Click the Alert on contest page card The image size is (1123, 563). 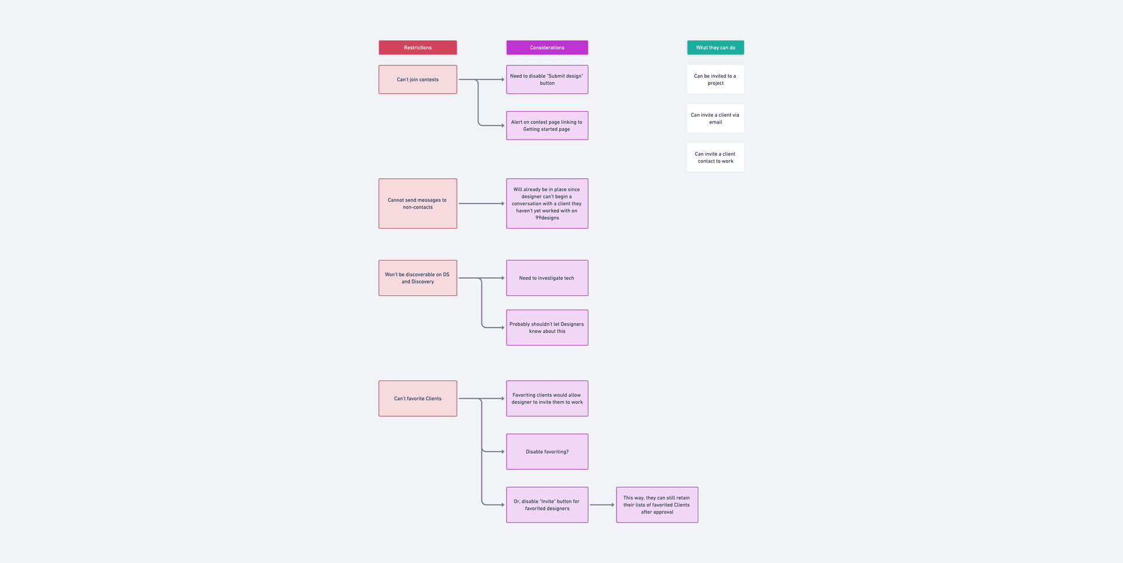[547, 126]
